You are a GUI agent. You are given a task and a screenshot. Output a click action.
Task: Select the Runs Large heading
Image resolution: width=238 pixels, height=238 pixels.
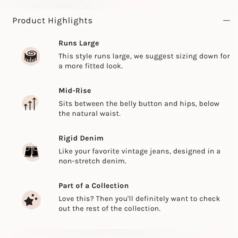(x=79, y=43)
